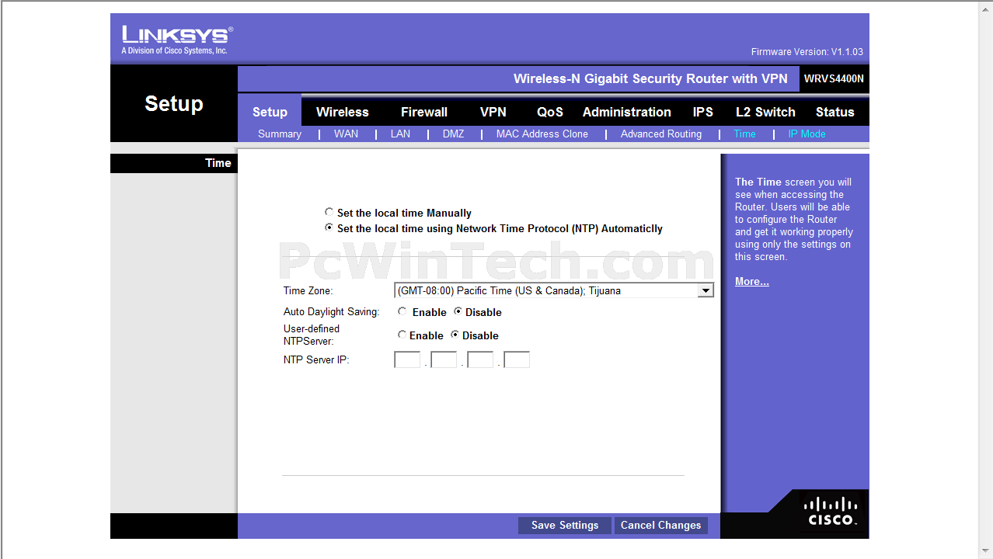Enable Auto Daylight Saving
This screenshot has height=559, width=993.
click(x=402, y=311)
